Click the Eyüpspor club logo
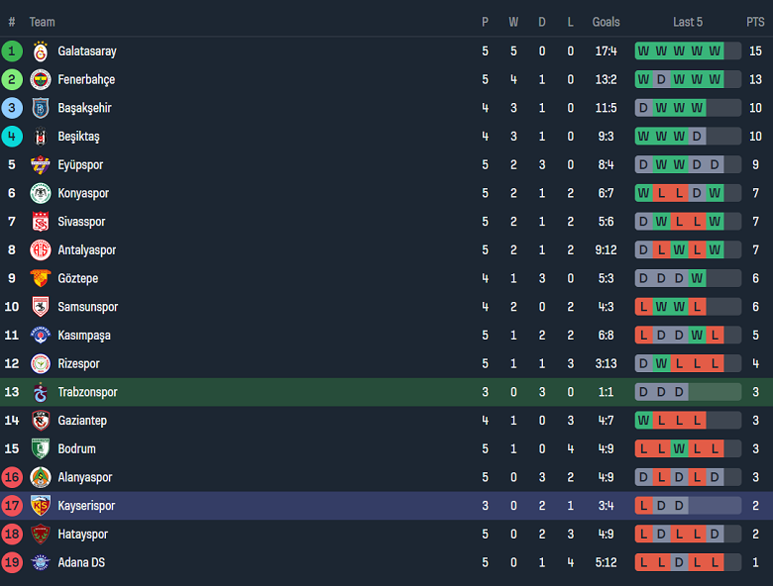The width and height of the screenshot is (773, 586). tap(41, 165)
